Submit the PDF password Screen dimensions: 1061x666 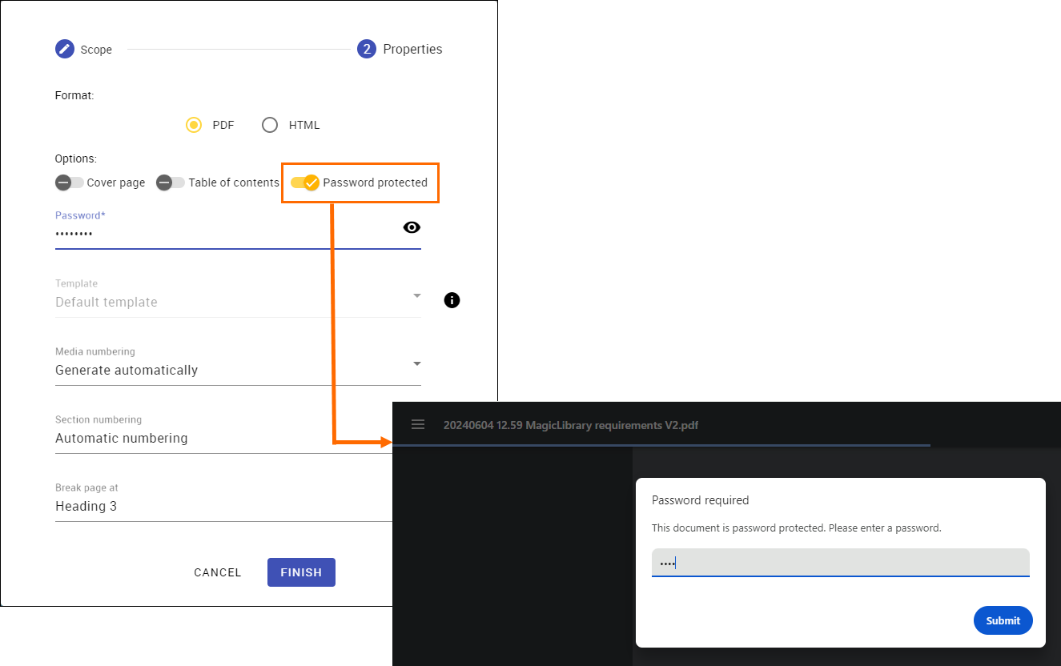(1003, 620)
